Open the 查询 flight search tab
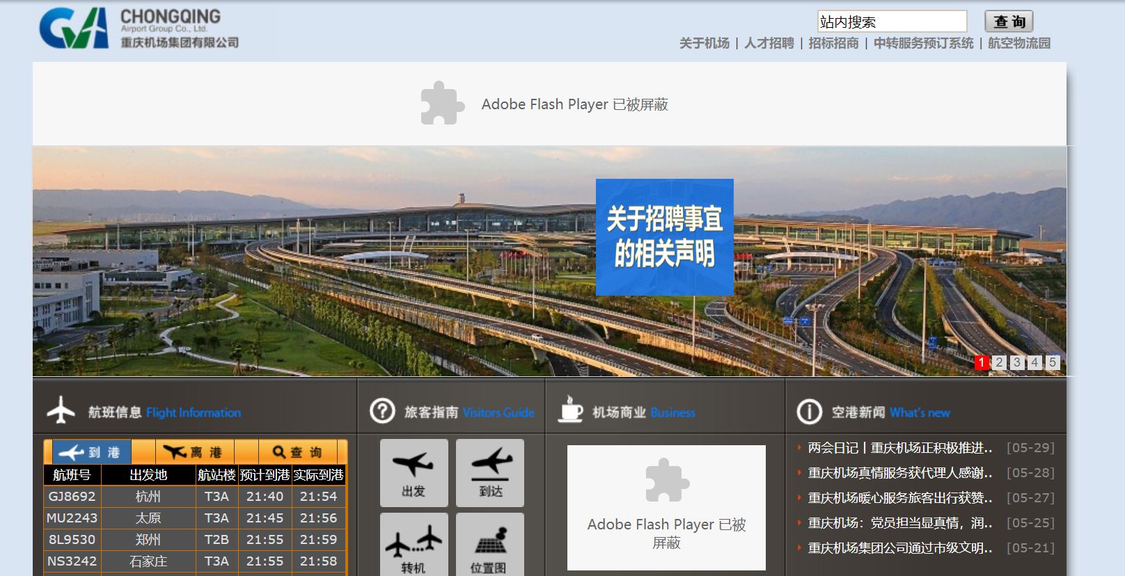 tap(297, 452)
